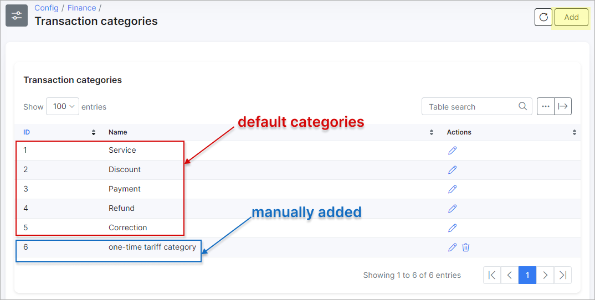The width and height of the screenshot is (595, 300).
Task: Refresh the page using the reload icon
Action: coord(543,17)
